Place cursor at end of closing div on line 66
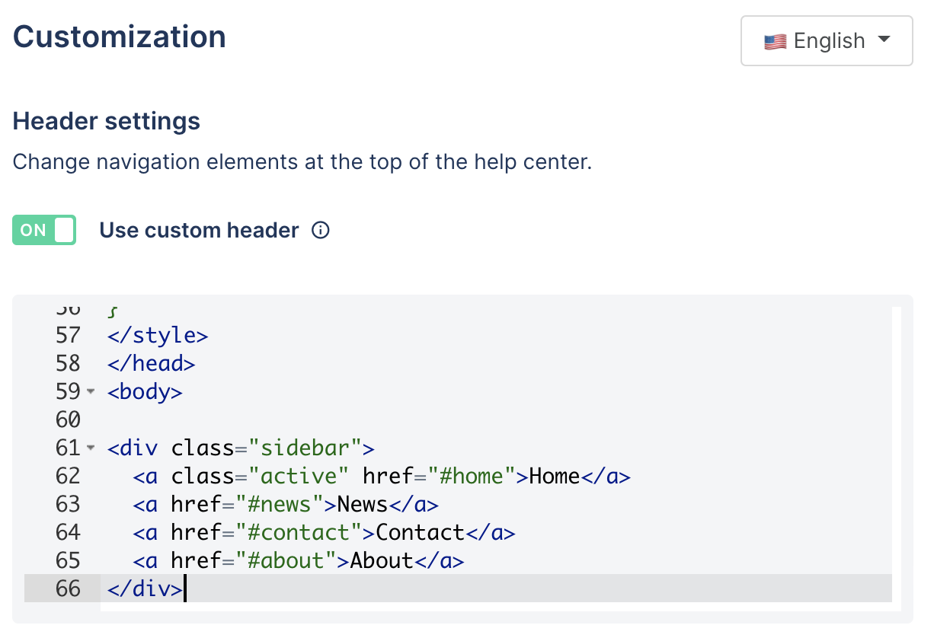Image resolution: width=934 pixels, height=638 pixels. point(184,589)
